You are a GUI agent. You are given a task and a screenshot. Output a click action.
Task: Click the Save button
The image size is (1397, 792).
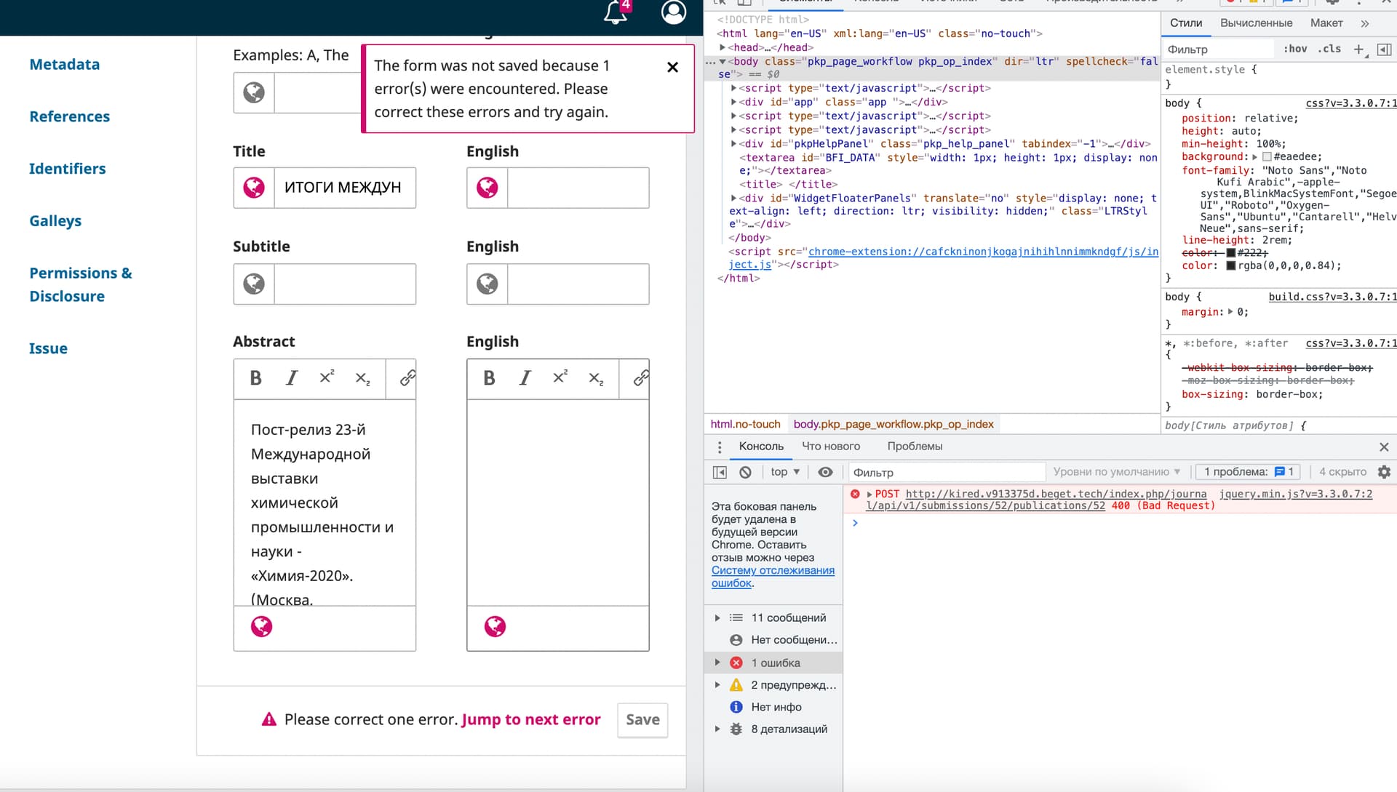click(642, 720)
